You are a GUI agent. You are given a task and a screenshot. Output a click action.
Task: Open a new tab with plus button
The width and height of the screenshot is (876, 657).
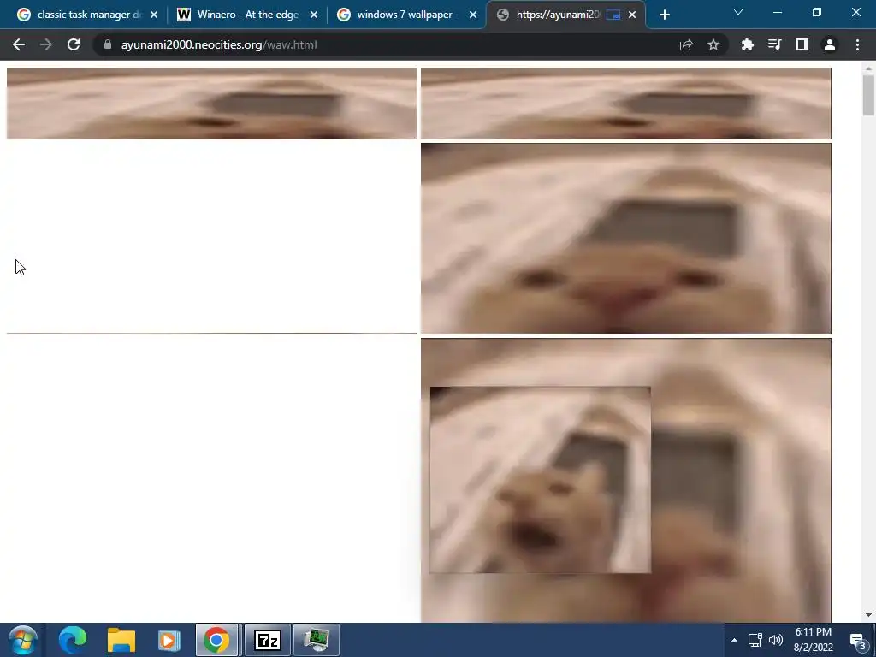tap(664, 15)
